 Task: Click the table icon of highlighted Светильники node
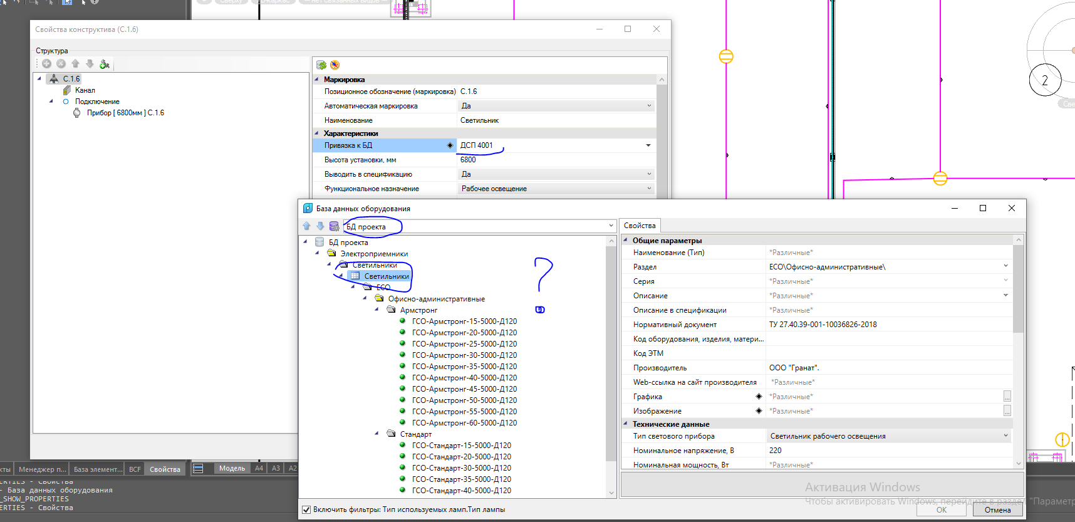point(355,276)
